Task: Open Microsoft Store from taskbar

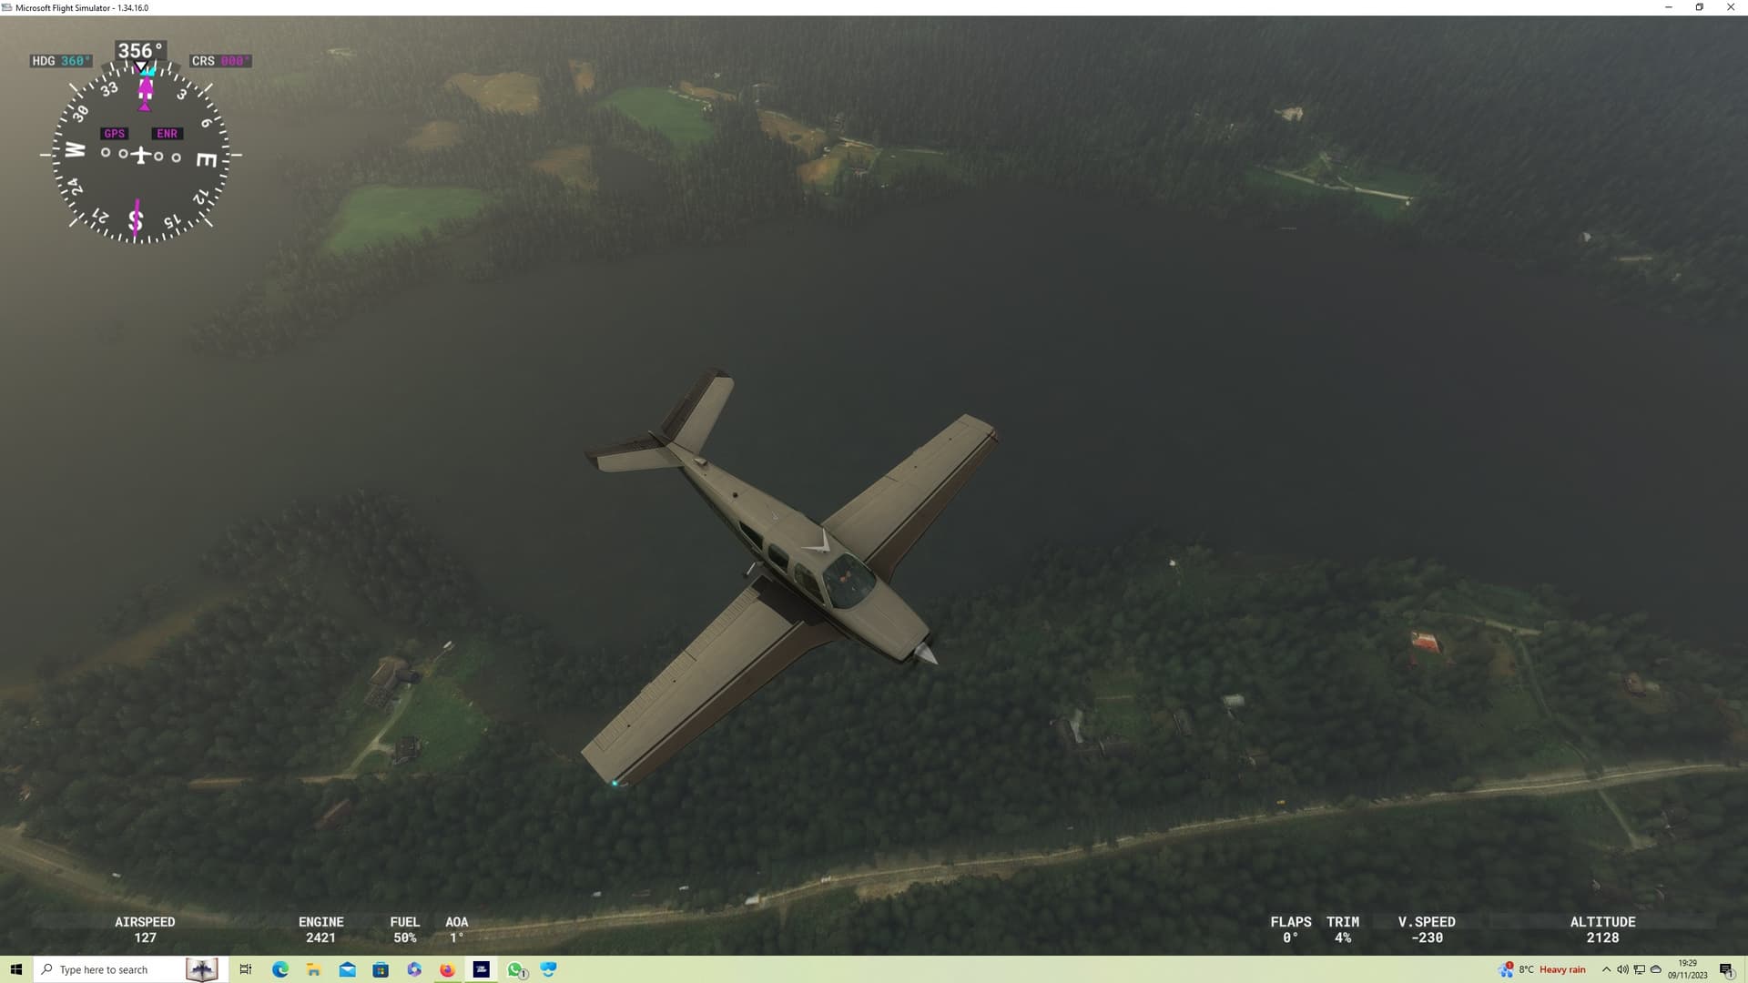Action: point(381,969)
